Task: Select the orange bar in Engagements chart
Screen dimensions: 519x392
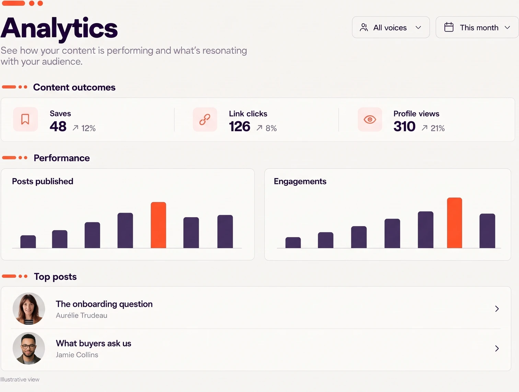Action: click(454, 223)
